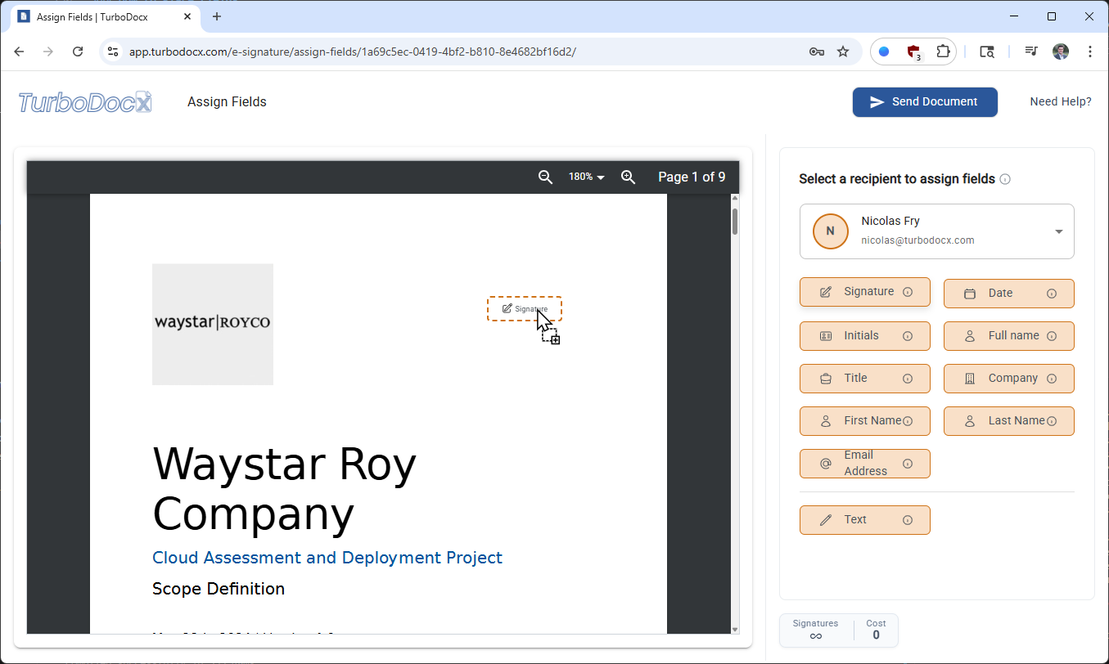Select the Email Address field button
Screen dimensions: 1109x664
pos(865,464)
